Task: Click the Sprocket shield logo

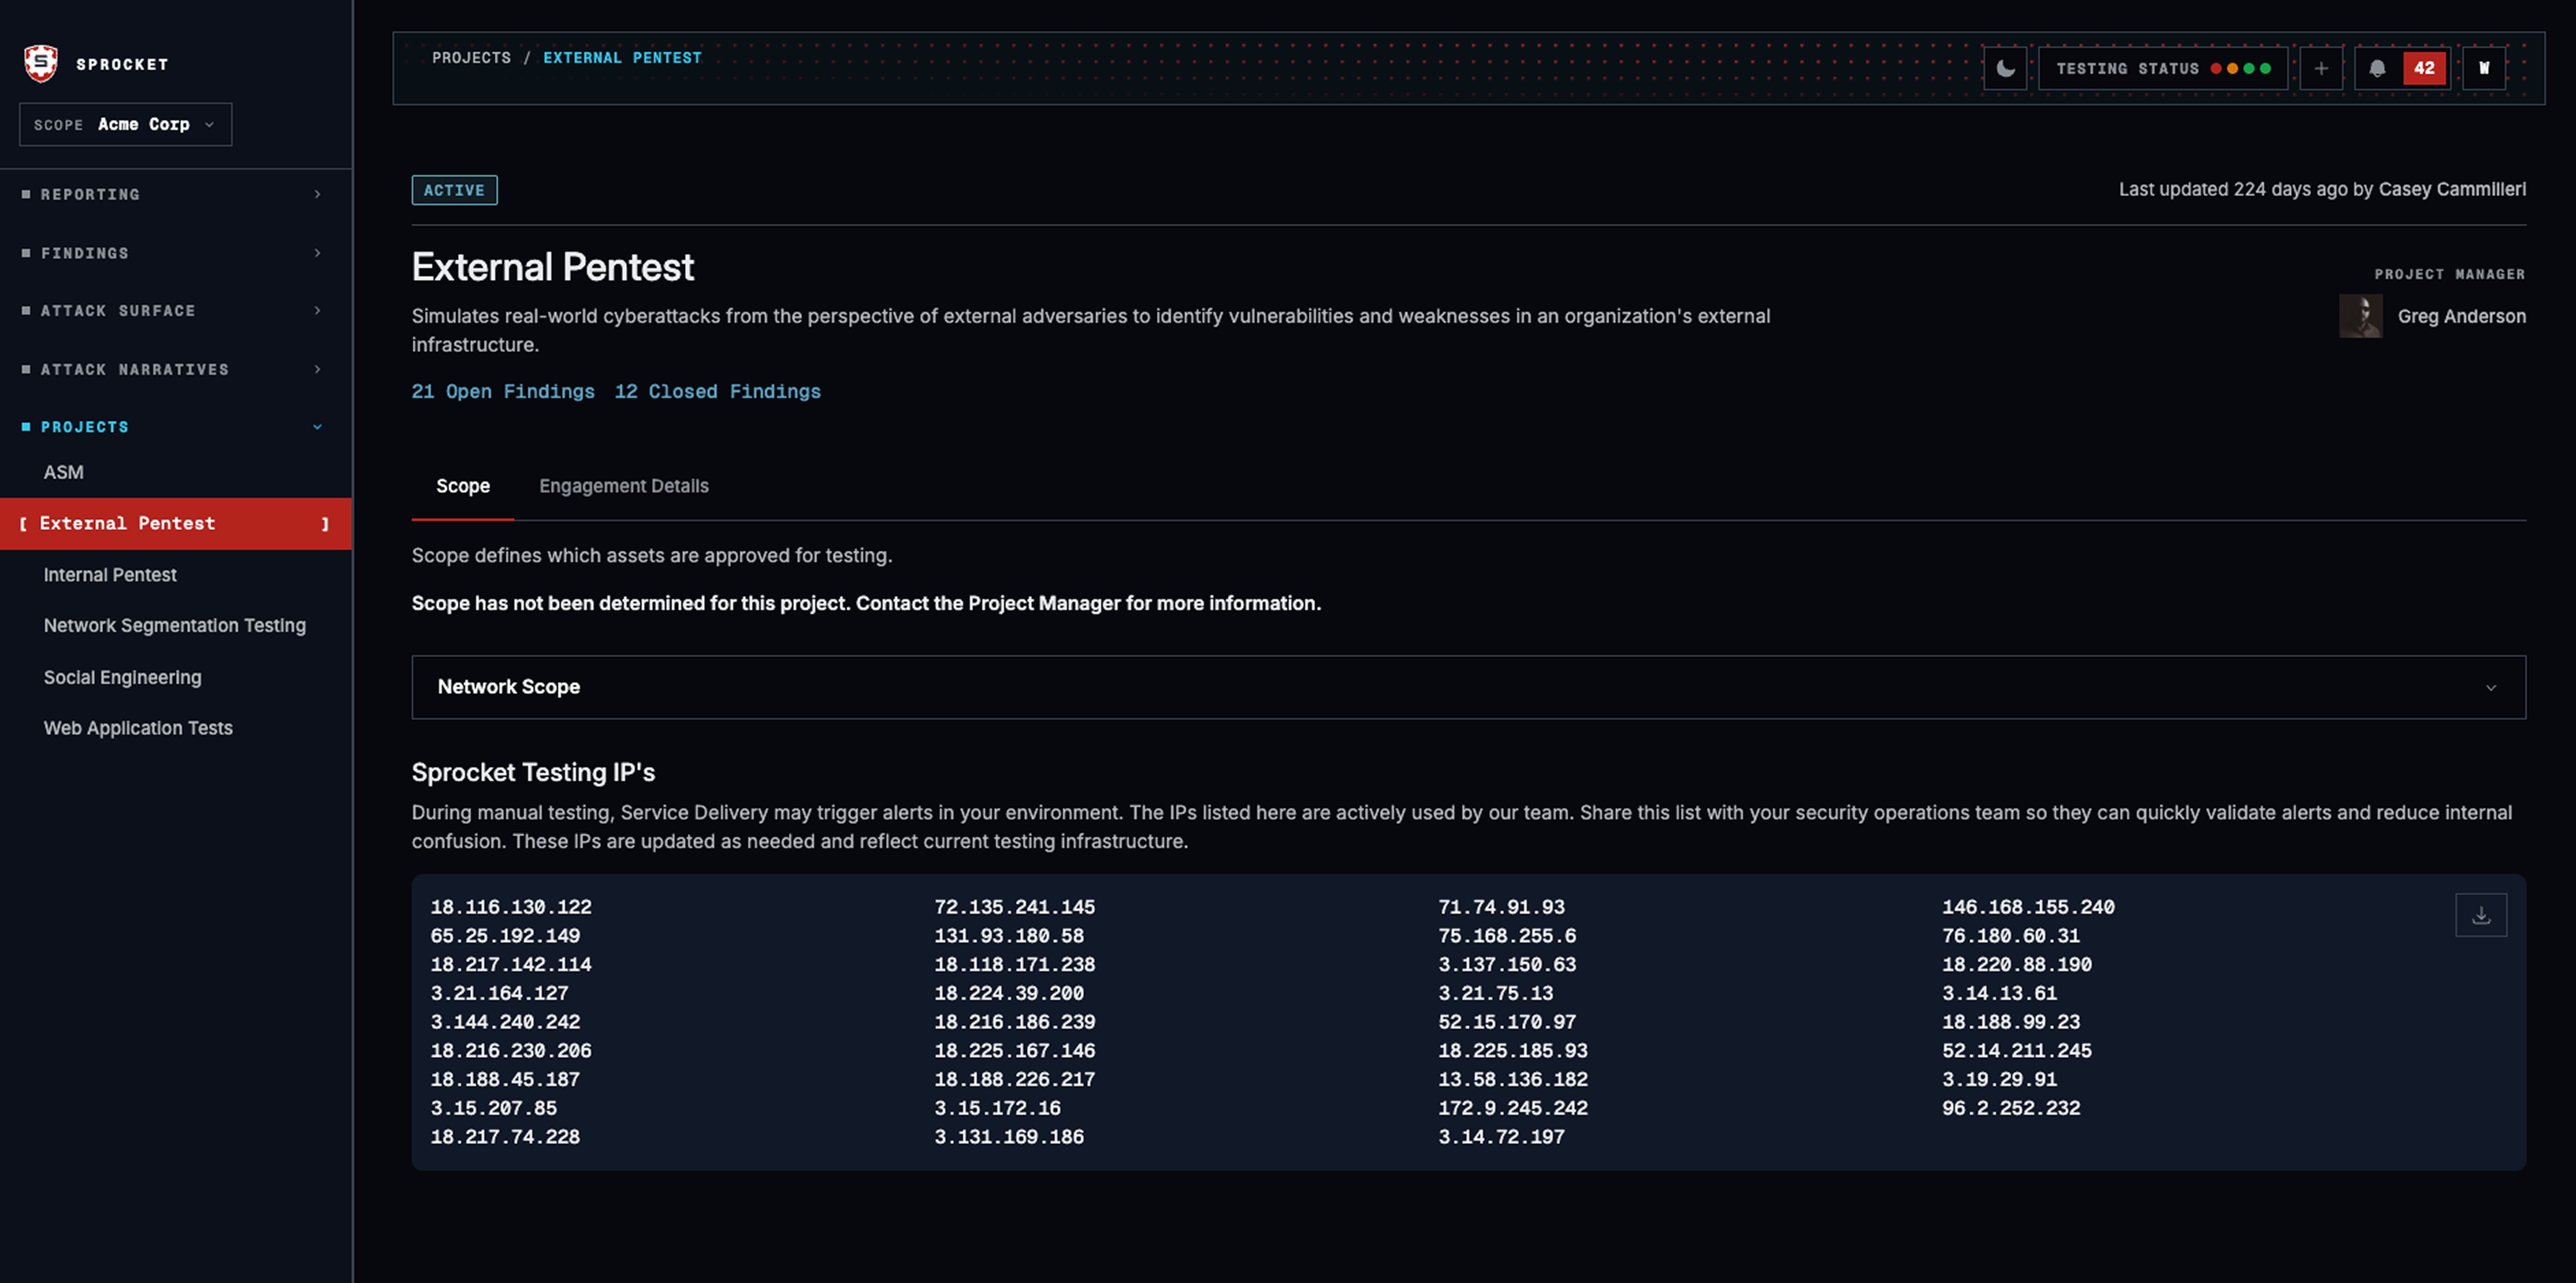Action: pos(41,63)
